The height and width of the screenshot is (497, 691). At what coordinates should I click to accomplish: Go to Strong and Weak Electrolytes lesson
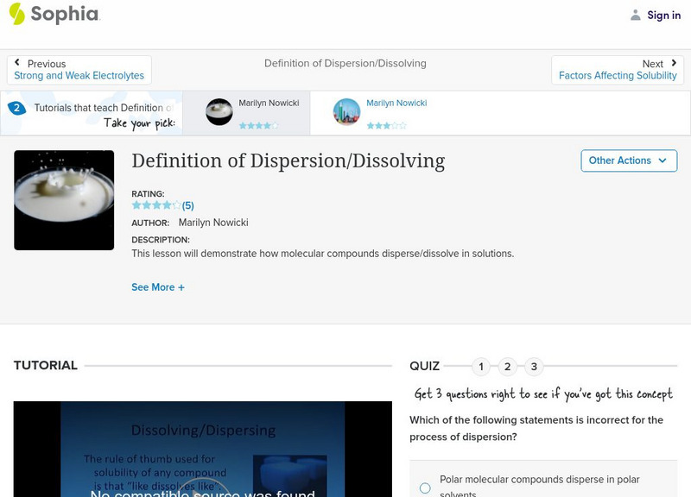point(79,76)
